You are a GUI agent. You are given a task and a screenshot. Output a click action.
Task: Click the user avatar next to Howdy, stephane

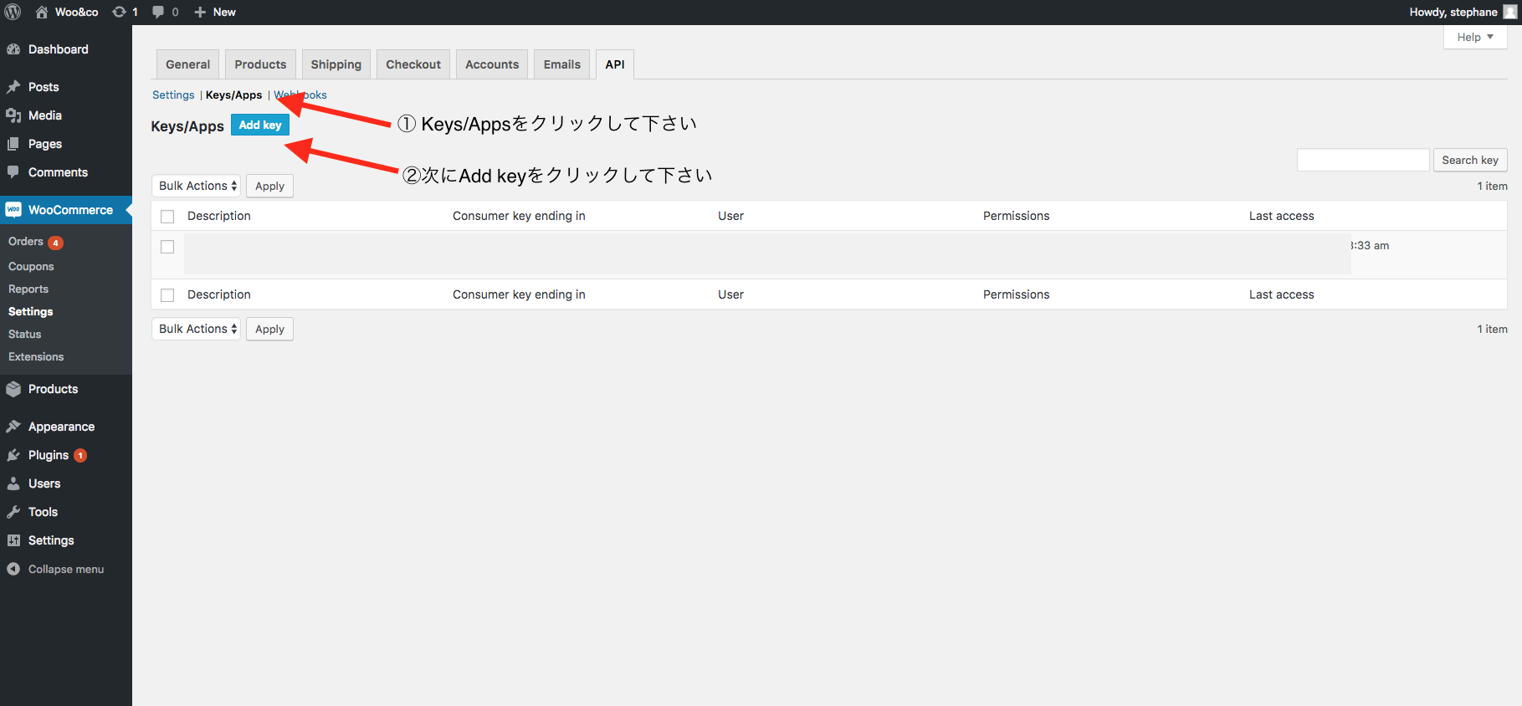point(1509,12)
